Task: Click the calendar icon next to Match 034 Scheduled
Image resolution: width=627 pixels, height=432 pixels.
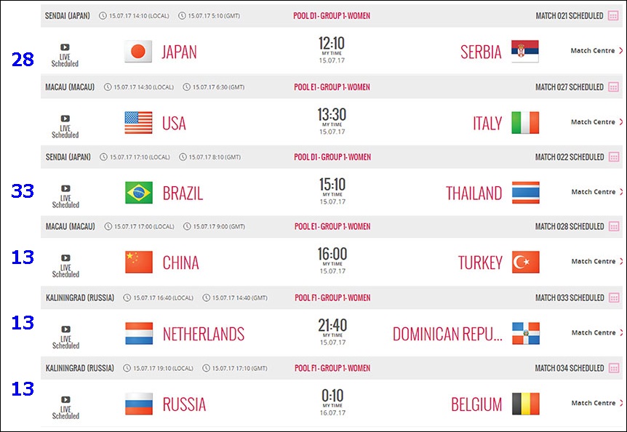Action: tap(614, 368)
